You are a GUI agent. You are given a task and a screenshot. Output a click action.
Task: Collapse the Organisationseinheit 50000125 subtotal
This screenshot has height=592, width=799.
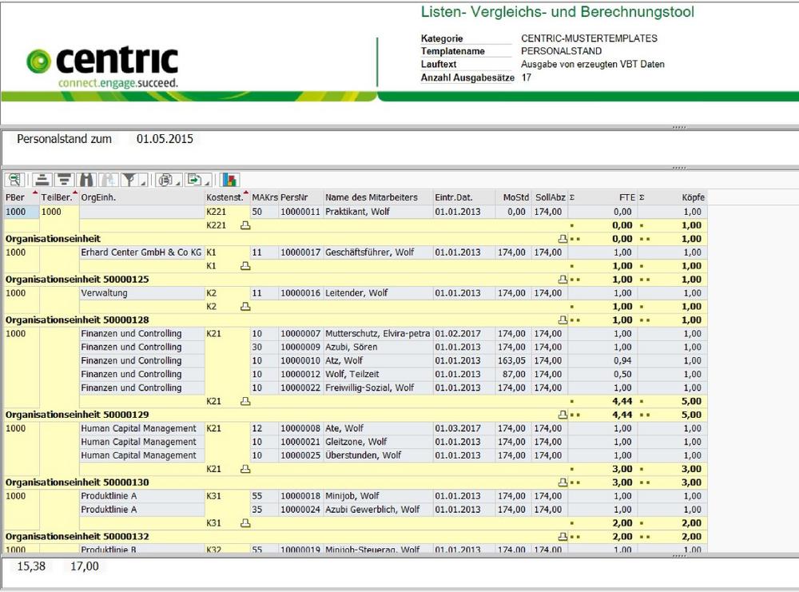tap(562, 280)
